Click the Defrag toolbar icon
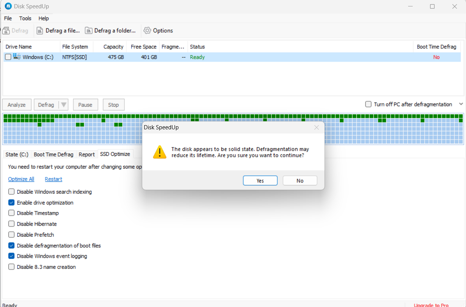This screenshot has height=307, width=466. coord(6,31)
